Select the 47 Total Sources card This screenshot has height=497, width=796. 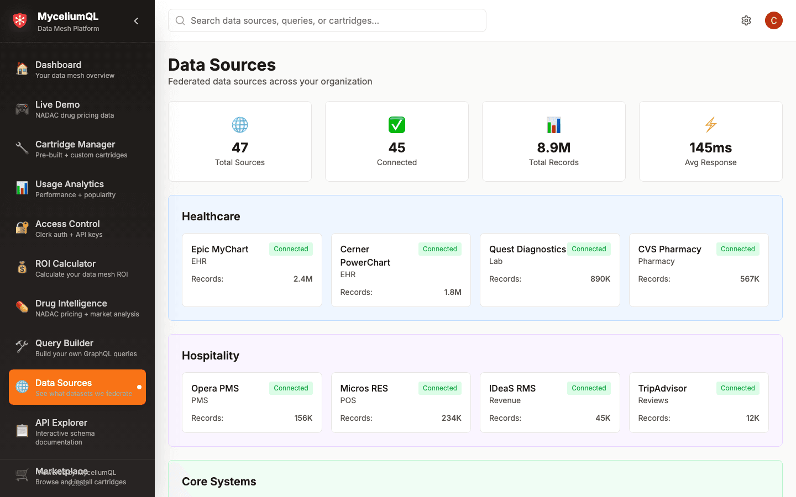click(x=240, y=141)
